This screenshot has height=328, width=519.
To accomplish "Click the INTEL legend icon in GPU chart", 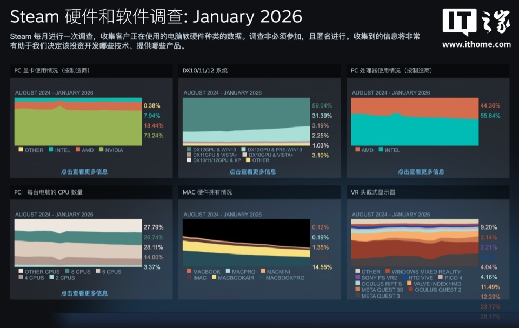I will (51, 149).
